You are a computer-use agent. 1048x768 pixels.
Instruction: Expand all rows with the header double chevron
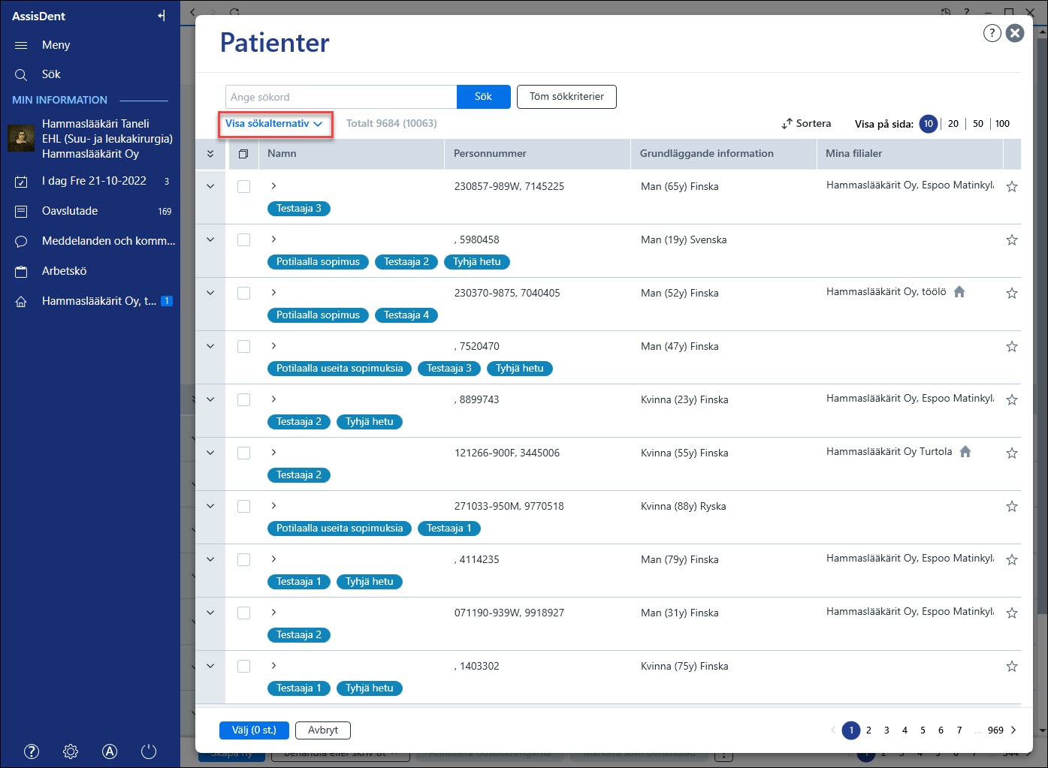point(210,154)
